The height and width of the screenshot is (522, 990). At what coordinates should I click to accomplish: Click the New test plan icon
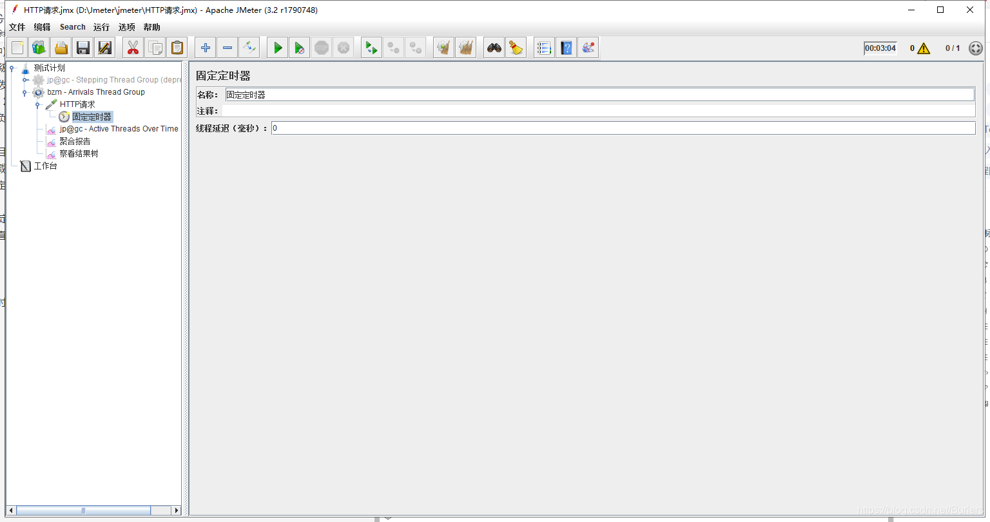17,48
